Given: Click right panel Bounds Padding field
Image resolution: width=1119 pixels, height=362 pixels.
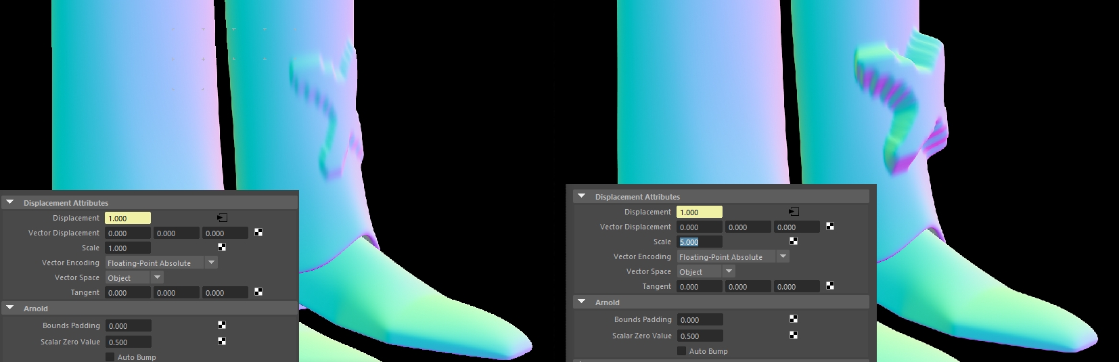Looking at the screenshot, I should click(x=700, y=319).
